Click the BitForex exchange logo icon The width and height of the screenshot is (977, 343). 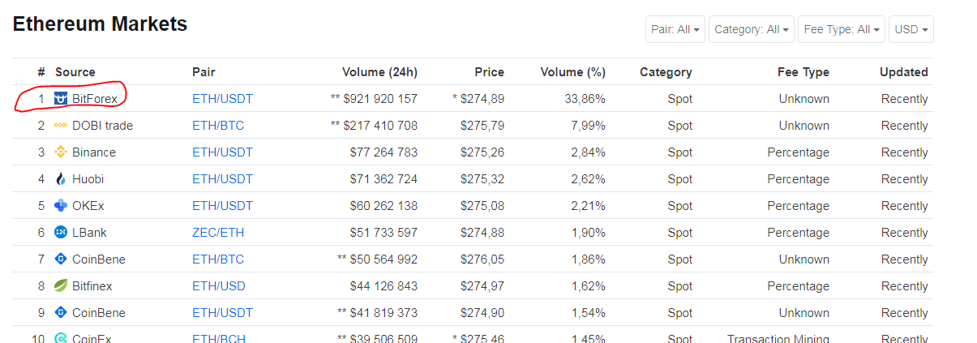point(61,99)
